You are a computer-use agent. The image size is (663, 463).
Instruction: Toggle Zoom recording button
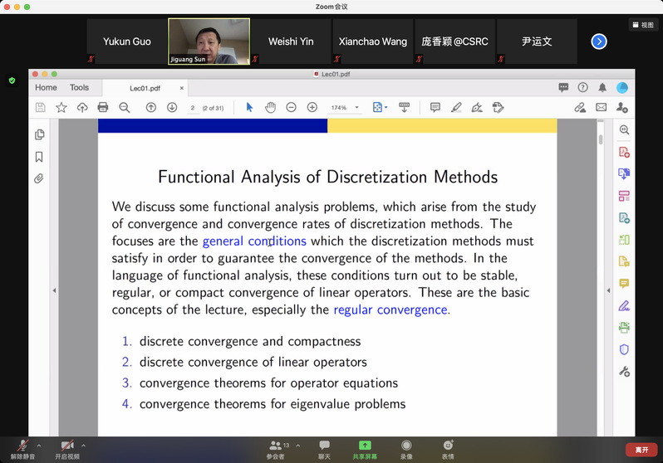(x=406, y=447)
